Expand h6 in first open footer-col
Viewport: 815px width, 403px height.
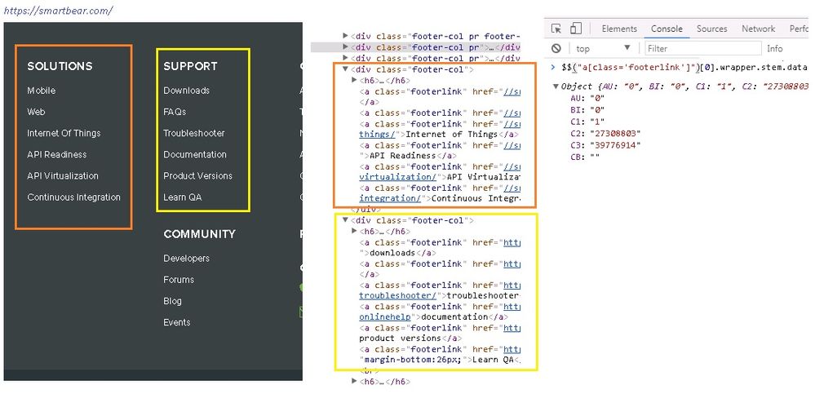355,80
